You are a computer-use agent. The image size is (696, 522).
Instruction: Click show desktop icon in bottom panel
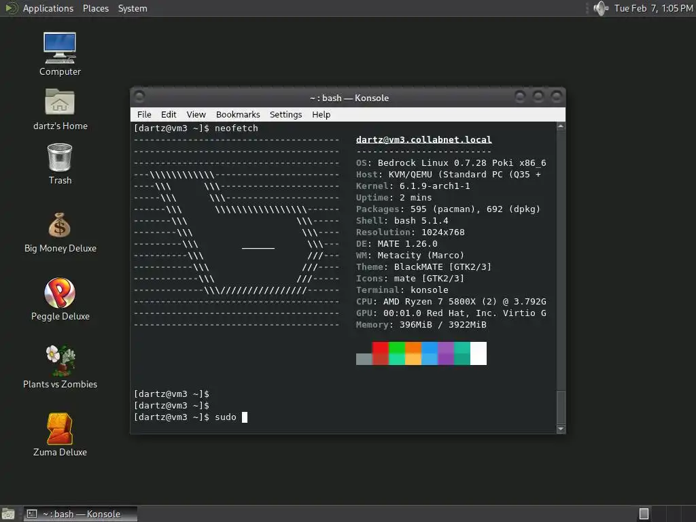8,514
